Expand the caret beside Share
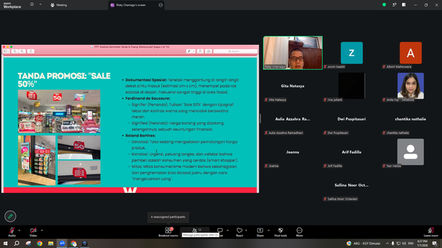 point(269,230)
